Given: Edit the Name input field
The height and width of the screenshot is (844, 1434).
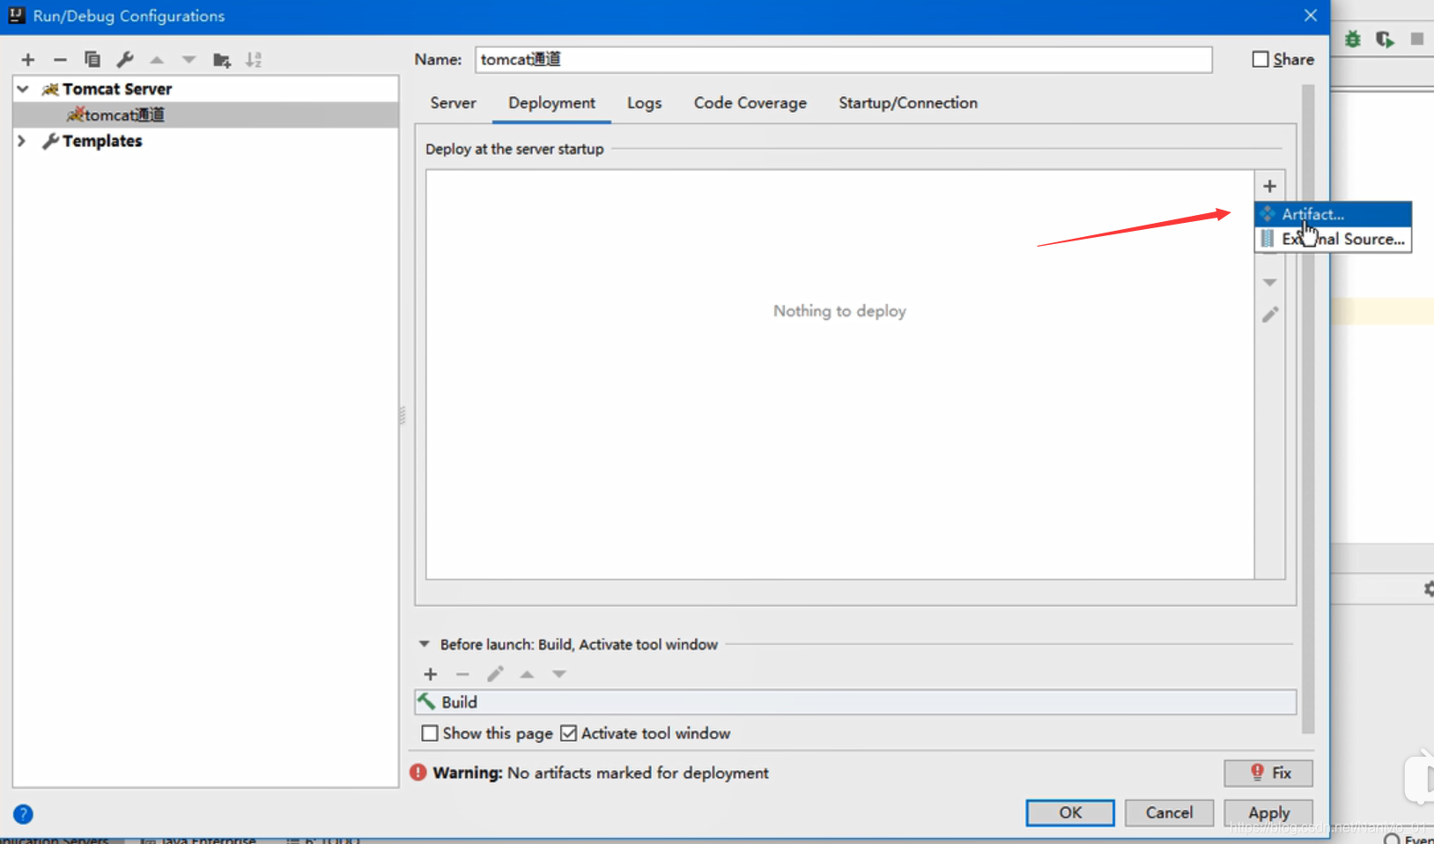Looking at the screenshot, I should pyautogui.click(x=843, y=59).
